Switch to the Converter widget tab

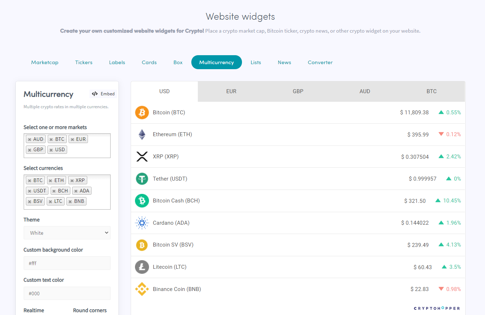[320, 62]
